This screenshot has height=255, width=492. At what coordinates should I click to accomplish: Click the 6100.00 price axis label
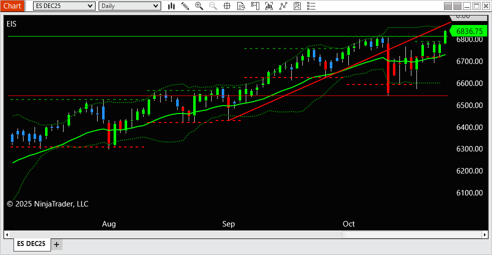coord(469,192)
